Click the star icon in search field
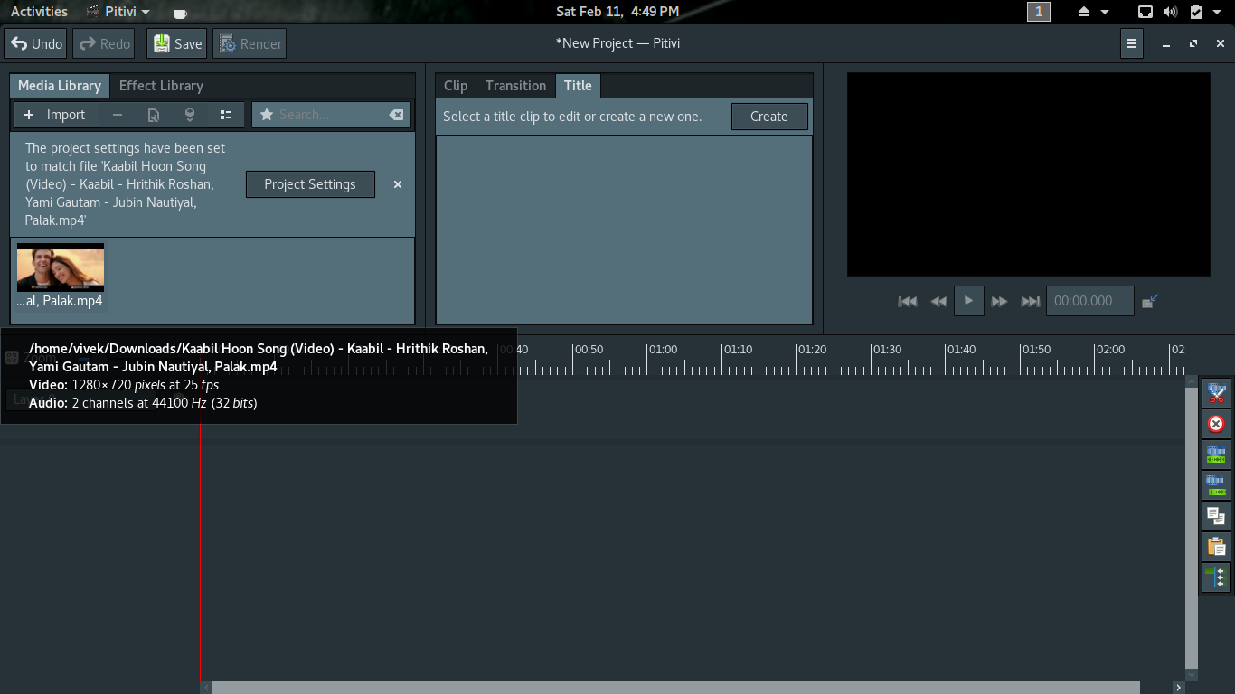The image size is (1235, 694). click(x=267, y=115)
